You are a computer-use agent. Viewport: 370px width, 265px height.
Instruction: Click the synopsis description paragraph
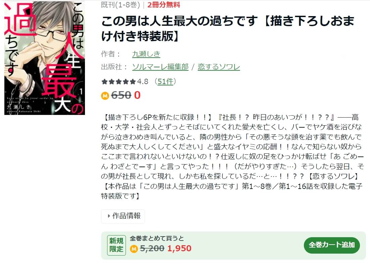(x=232, y=157)
